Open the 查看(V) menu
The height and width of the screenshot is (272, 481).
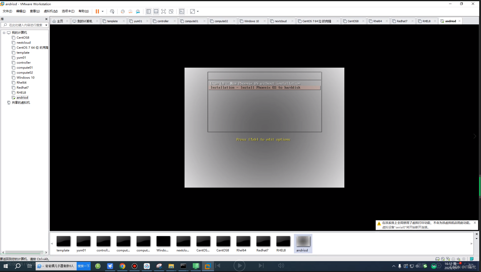click(35, 11)
